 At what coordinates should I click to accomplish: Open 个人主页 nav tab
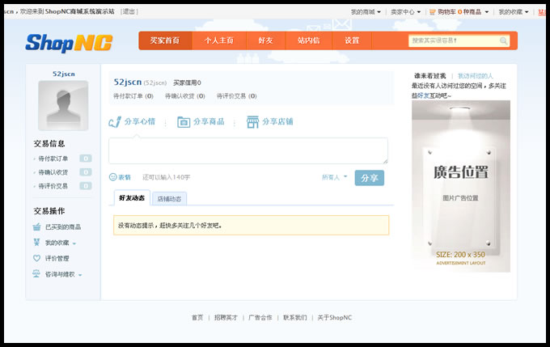coord(219,40)
